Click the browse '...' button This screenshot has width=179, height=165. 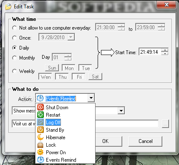click(x=165, y=123)
